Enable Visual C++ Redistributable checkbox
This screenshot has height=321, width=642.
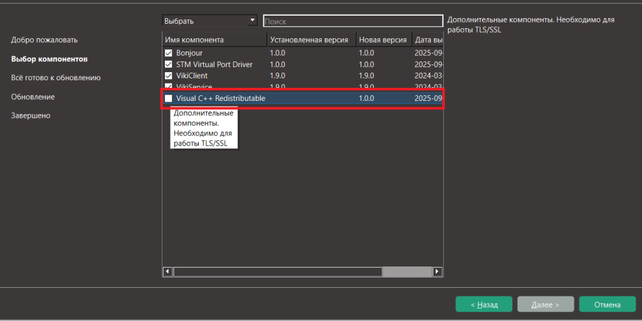coord(168,98)
